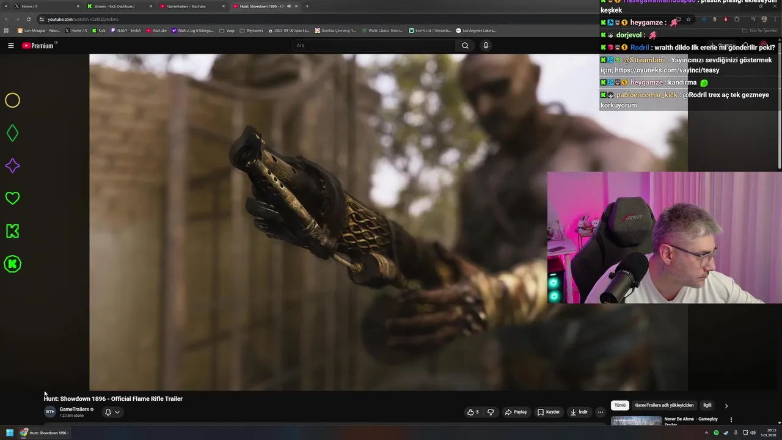The width and height of the screenshot is (782, 440).
Task: Open 'Never Be Alone' suggested video thumbnail
Action: coord(636,422)
